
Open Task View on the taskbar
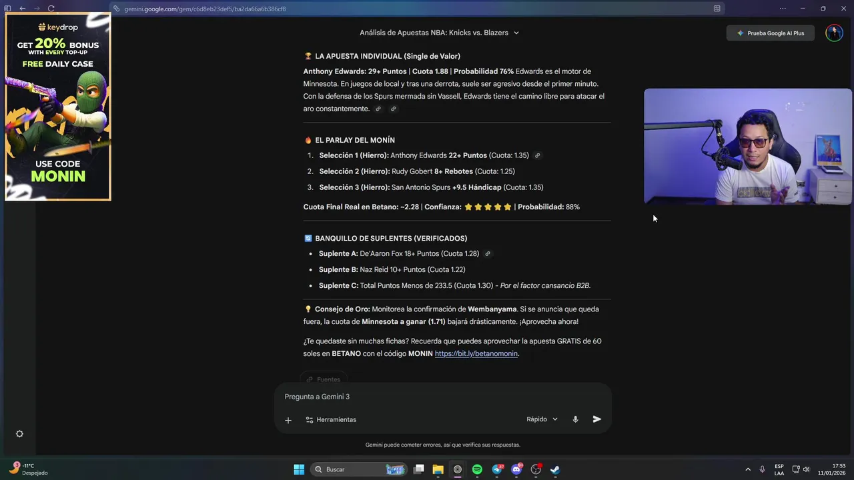(x=419, y=469)
